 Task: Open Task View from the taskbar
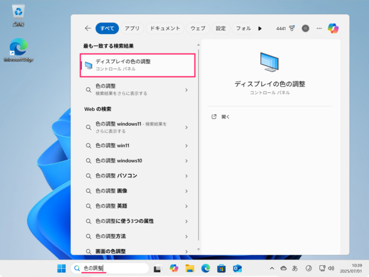(x=158, y=268)
